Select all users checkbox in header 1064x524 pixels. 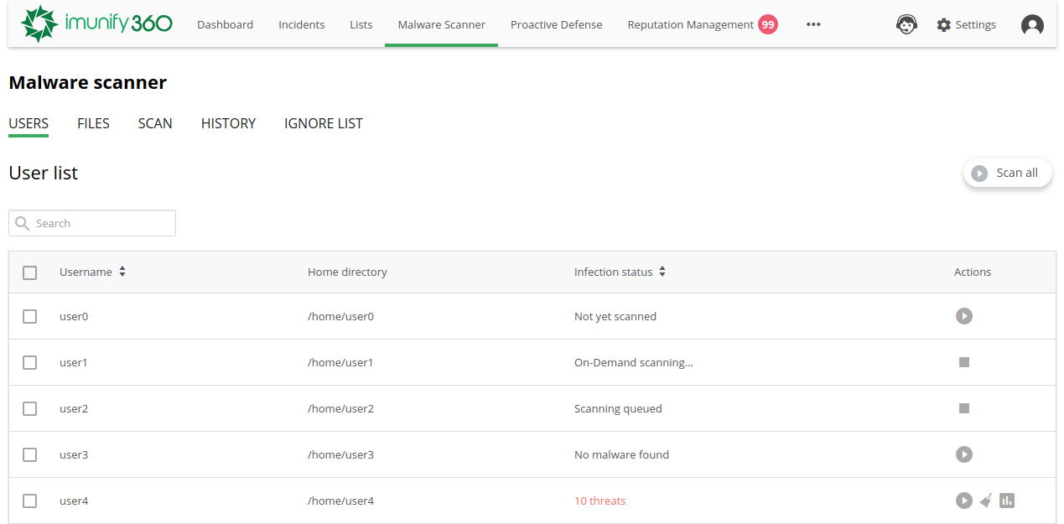[30, 272]
